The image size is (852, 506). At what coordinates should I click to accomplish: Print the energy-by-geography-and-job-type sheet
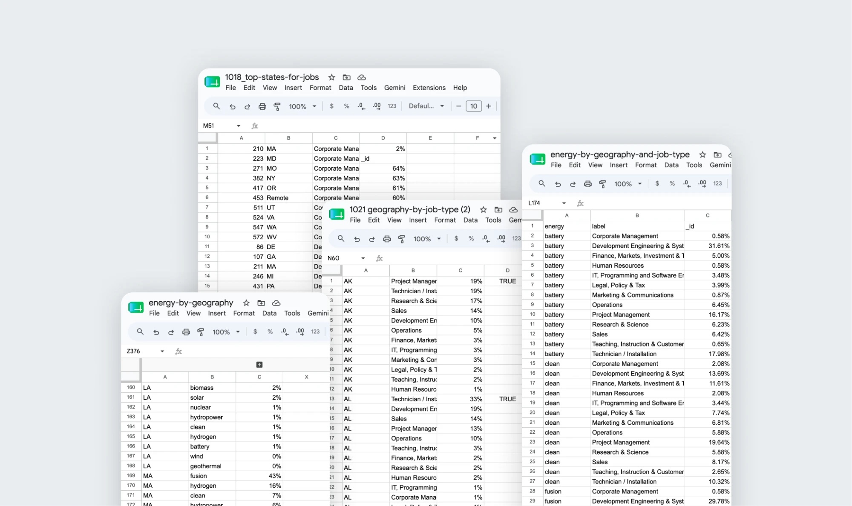click(x=588, y=184)
